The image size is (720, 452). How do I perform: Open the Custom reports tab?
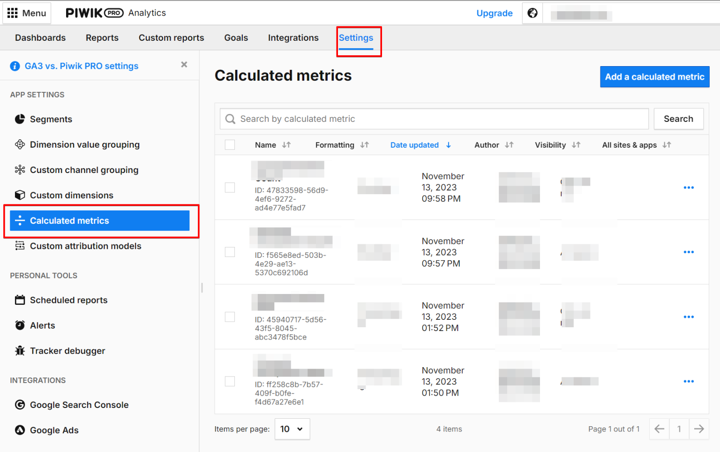pyautogui.click(x=171, y=38)
